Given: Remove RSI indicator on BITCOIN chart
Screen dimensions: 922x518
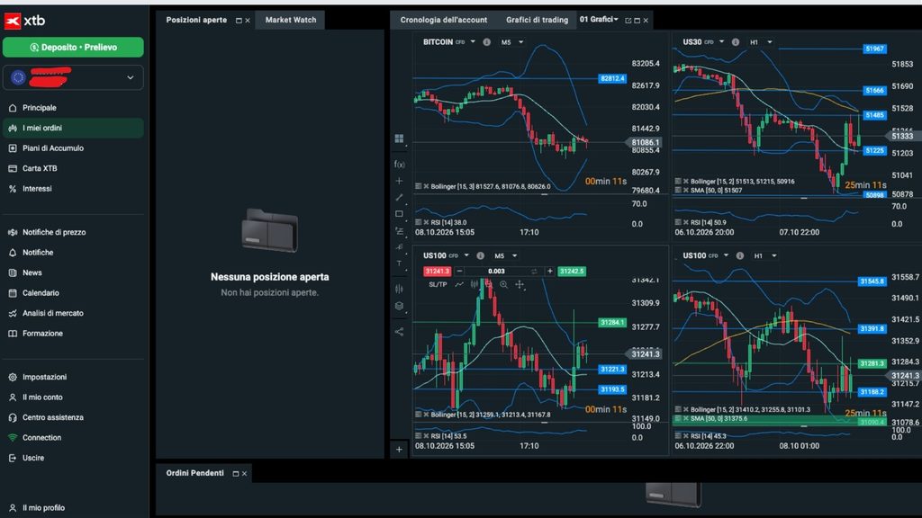Looking at the screenshot, I should tap(426, 223).
